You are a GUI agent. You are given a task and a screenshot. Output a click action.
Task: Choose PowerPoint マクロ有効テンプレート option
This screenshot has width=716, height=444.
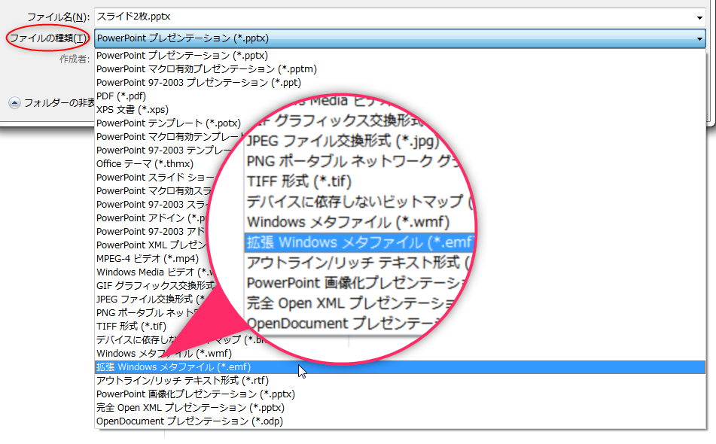click(x=170, y=137)
